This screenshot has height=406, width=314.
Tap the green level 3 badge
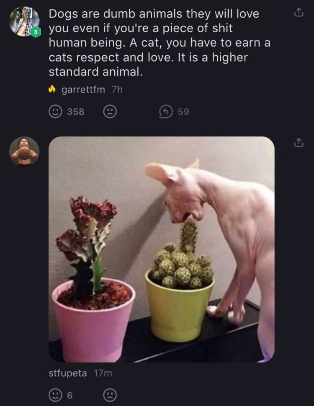(x=36, y=32)
